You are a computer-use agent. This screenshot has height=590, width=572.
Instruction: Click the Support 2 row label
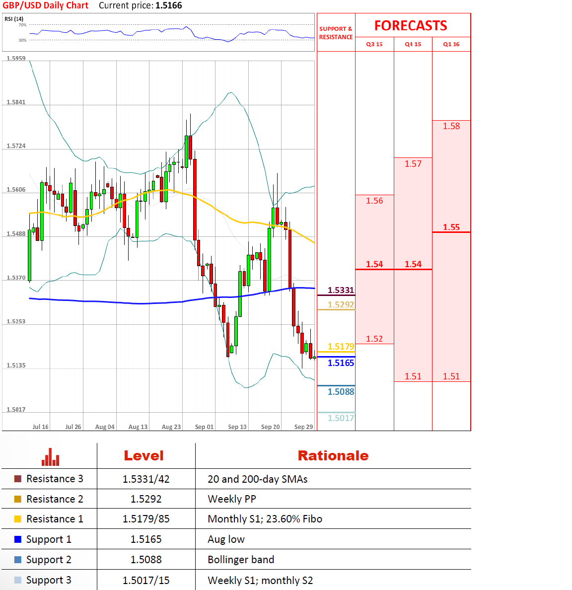click(x=49, y=560)
